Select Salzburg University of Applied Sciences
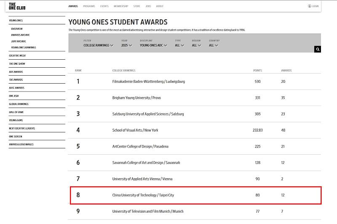Viewport: 337px width, 224px height. [148, 114]
